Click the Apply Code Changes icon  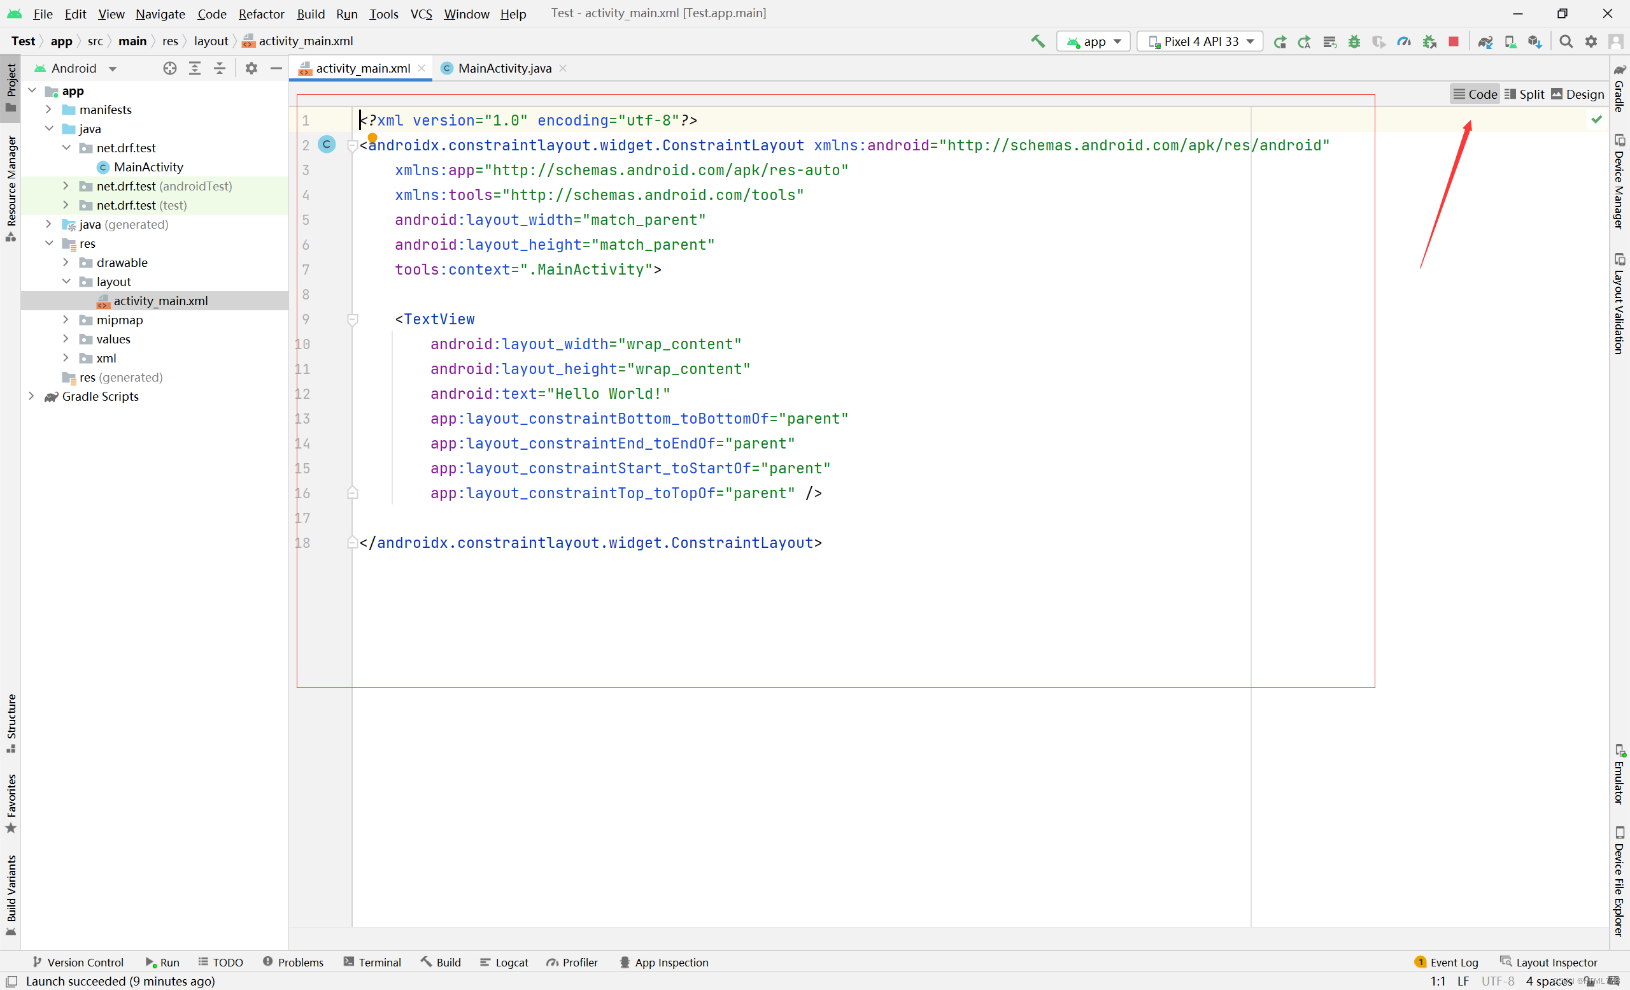pos(1329,41)
